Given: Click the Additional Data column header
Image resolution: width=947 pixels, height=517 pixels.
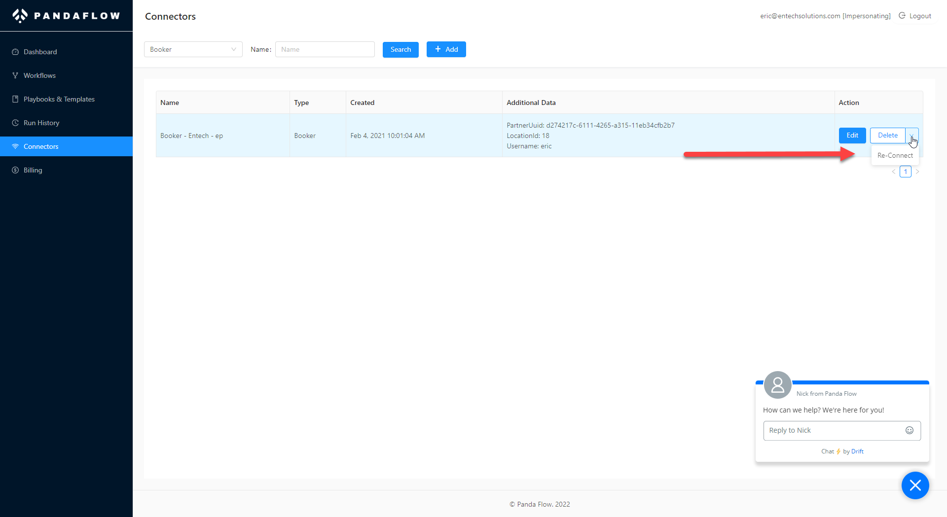Looking at the screenshot, I should click(668, 103).
